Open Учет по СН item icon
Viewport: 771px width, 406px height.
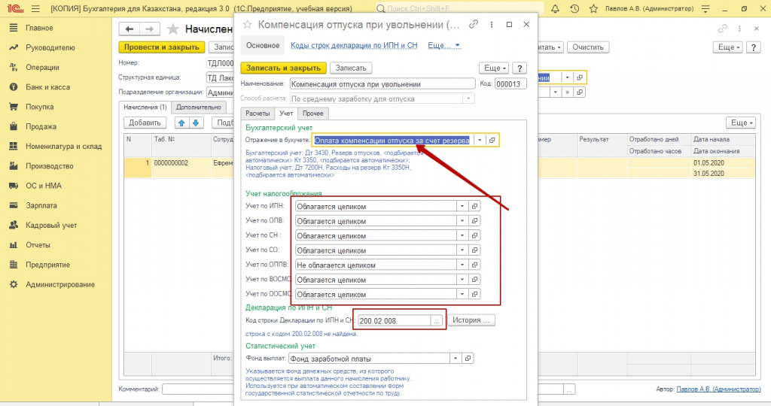click(x=474, y=235)
